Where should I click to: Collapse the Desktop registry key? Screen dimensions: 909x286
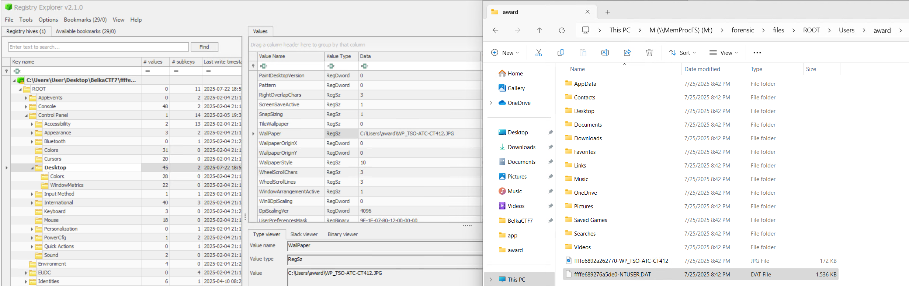point(32,168)
